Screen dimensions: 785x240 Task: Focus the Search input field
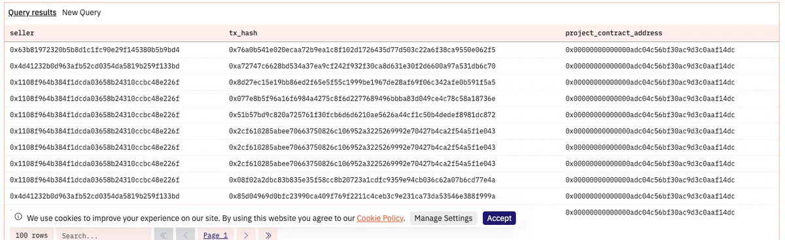103,235
